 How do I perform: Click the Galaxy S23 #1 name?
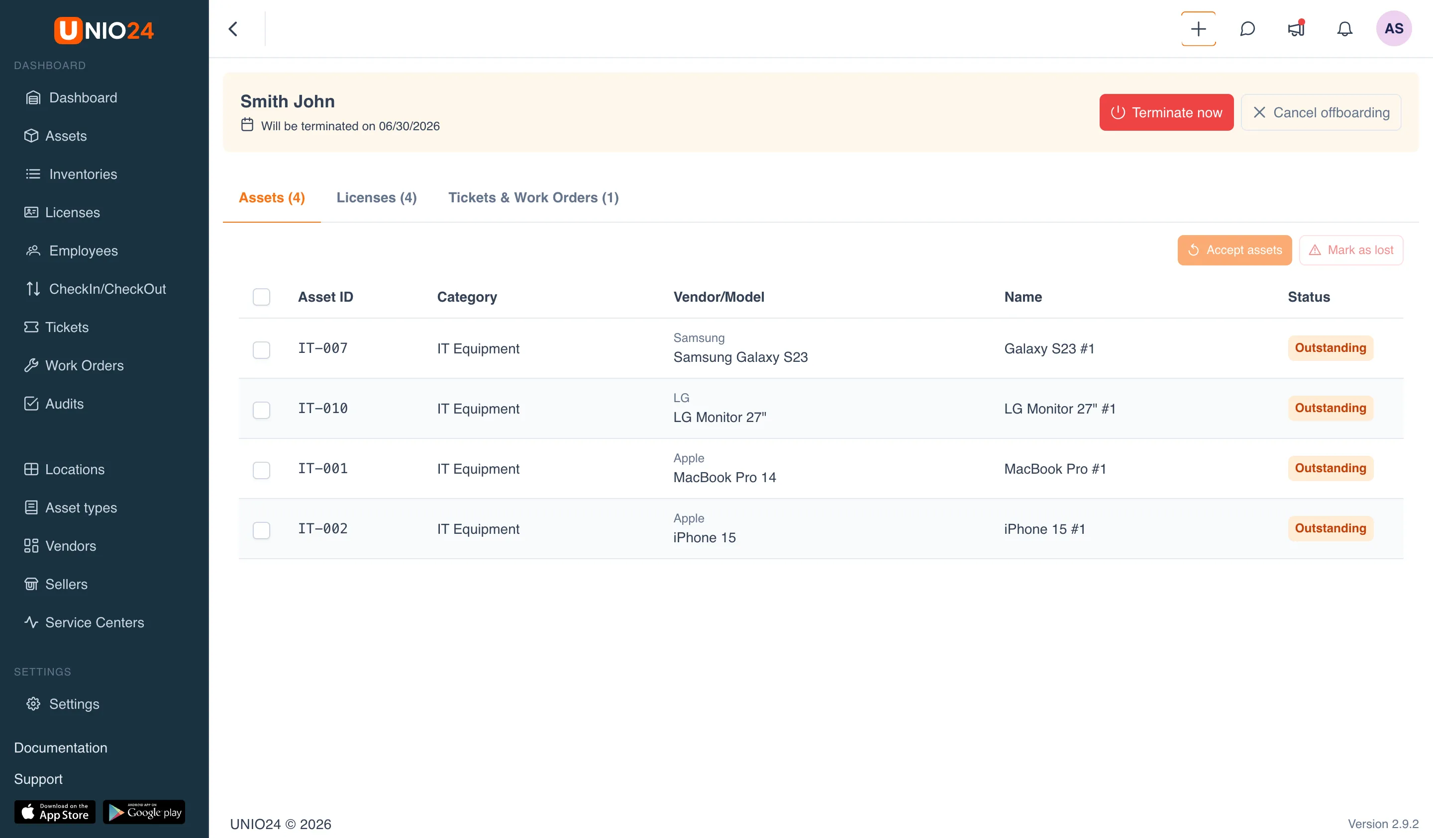click(x=1049, y=349)
